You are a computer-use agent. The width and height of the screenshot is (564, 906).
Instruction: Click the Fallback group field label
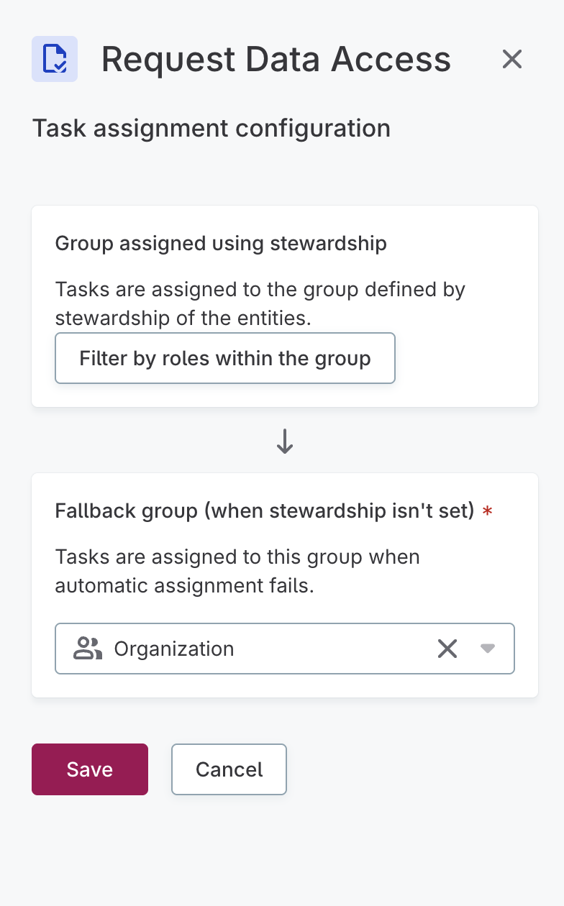point(264,511)
